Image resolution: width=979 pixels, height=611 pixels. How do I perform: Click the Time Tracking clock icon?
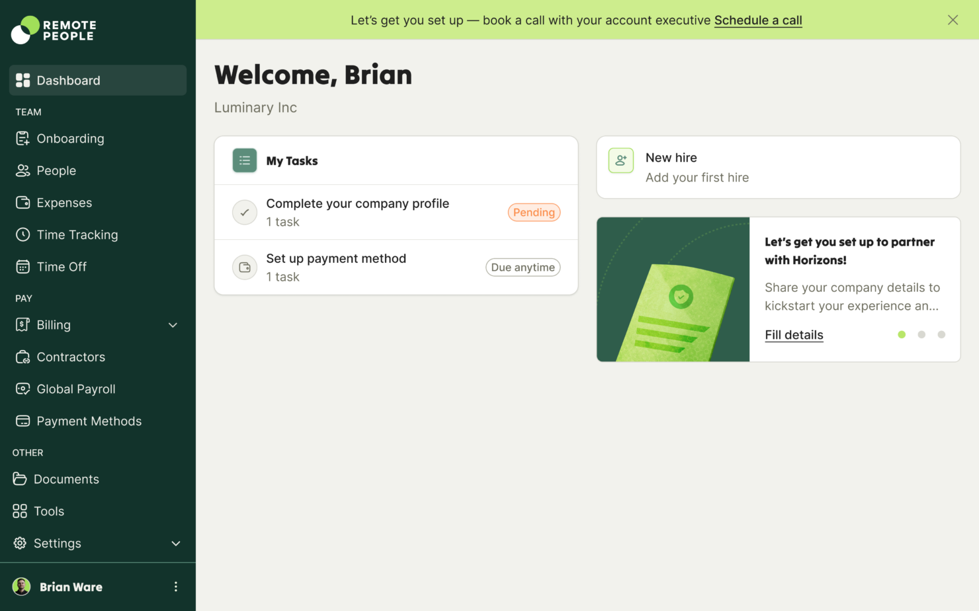[22, 234]
